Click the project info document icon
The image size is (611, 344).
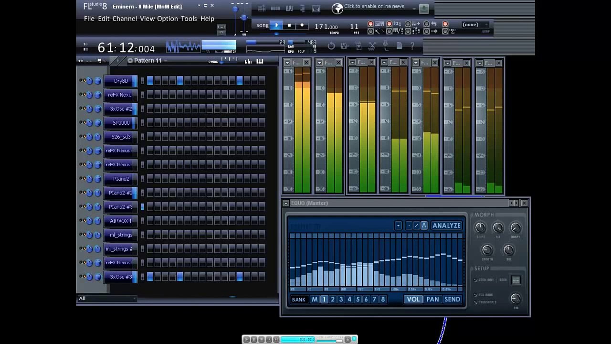pyautogui.click(x=399, y=46)
